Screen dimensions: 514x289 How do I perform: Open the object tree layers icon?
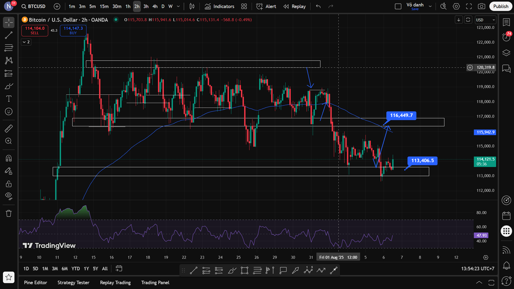pyautogui.click(x=506, y=53)
